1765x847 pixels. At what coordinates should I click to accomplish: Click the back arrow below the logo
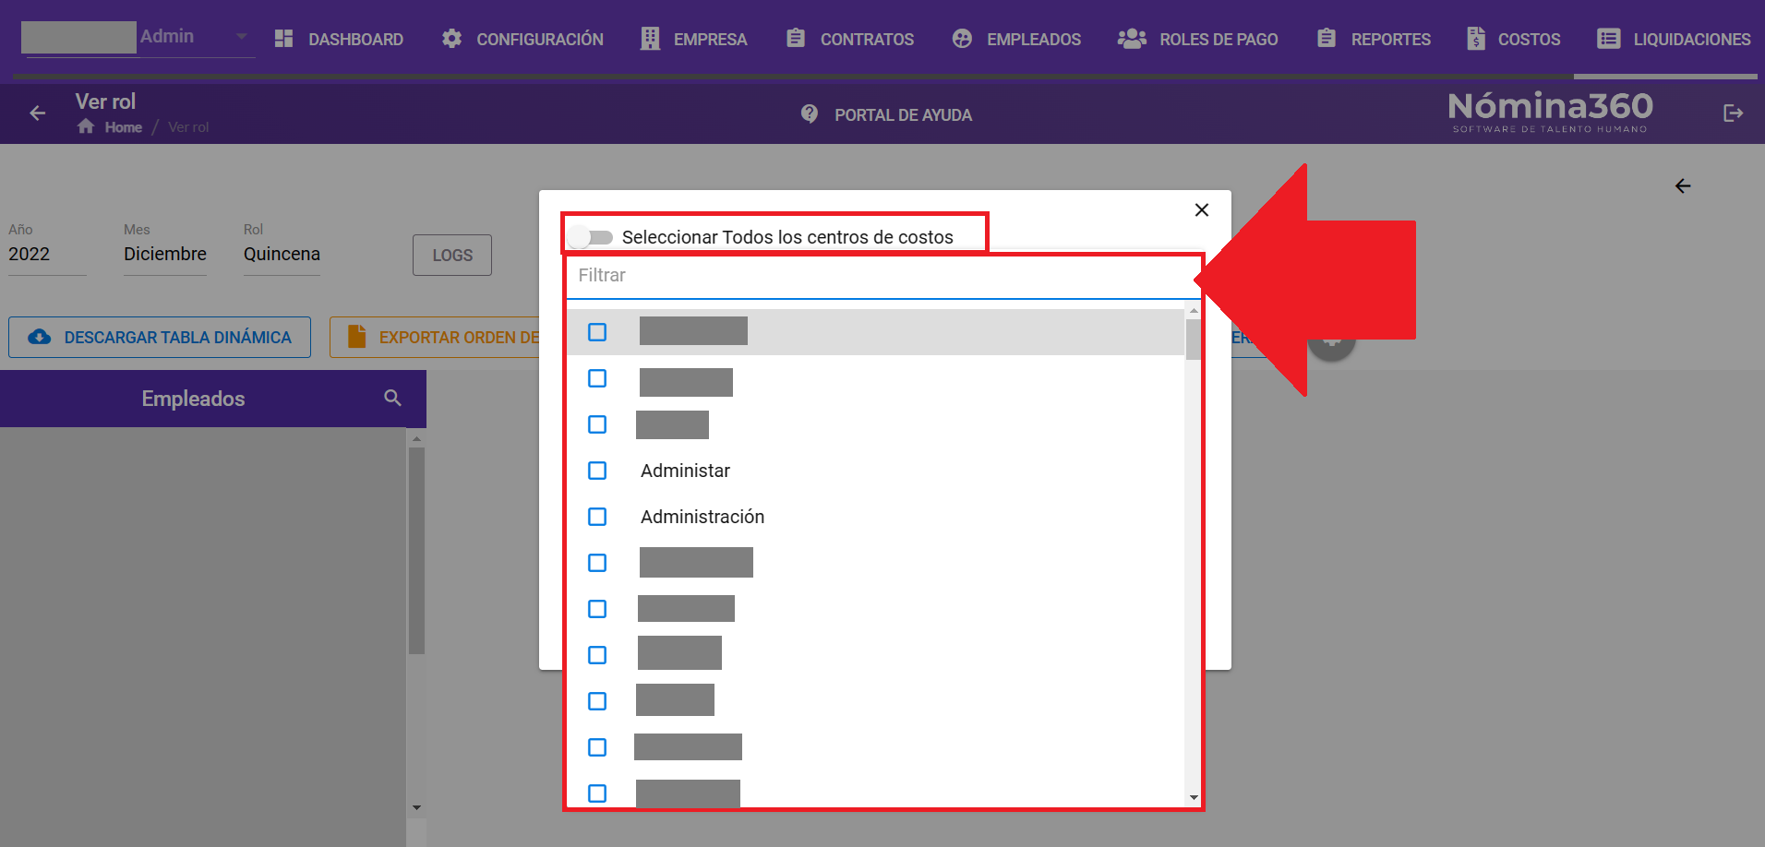tap(1683, 186)
